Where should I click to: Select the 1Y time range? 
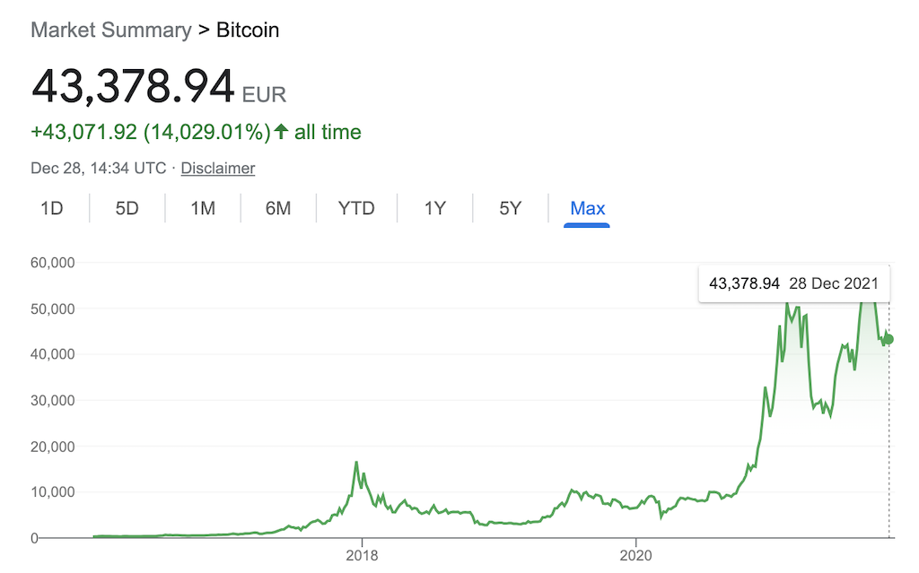(x=433, y=208)
